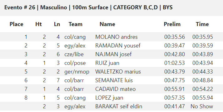Click the No Show status text
The width and height of the screenshot is (223, 112).
point(202,106)
